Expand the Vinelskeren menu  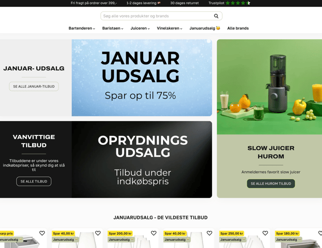169,28
